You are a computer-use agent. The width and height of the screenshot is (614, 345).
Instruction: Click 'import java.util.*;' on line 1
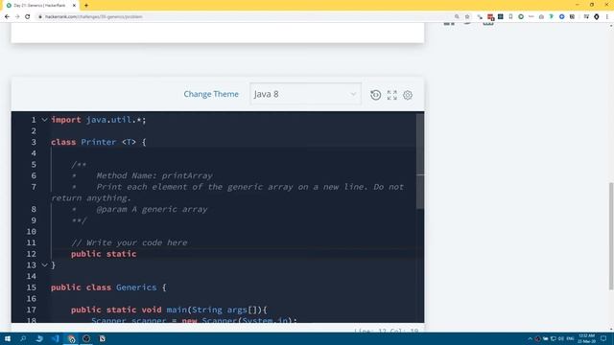[98, 120]
